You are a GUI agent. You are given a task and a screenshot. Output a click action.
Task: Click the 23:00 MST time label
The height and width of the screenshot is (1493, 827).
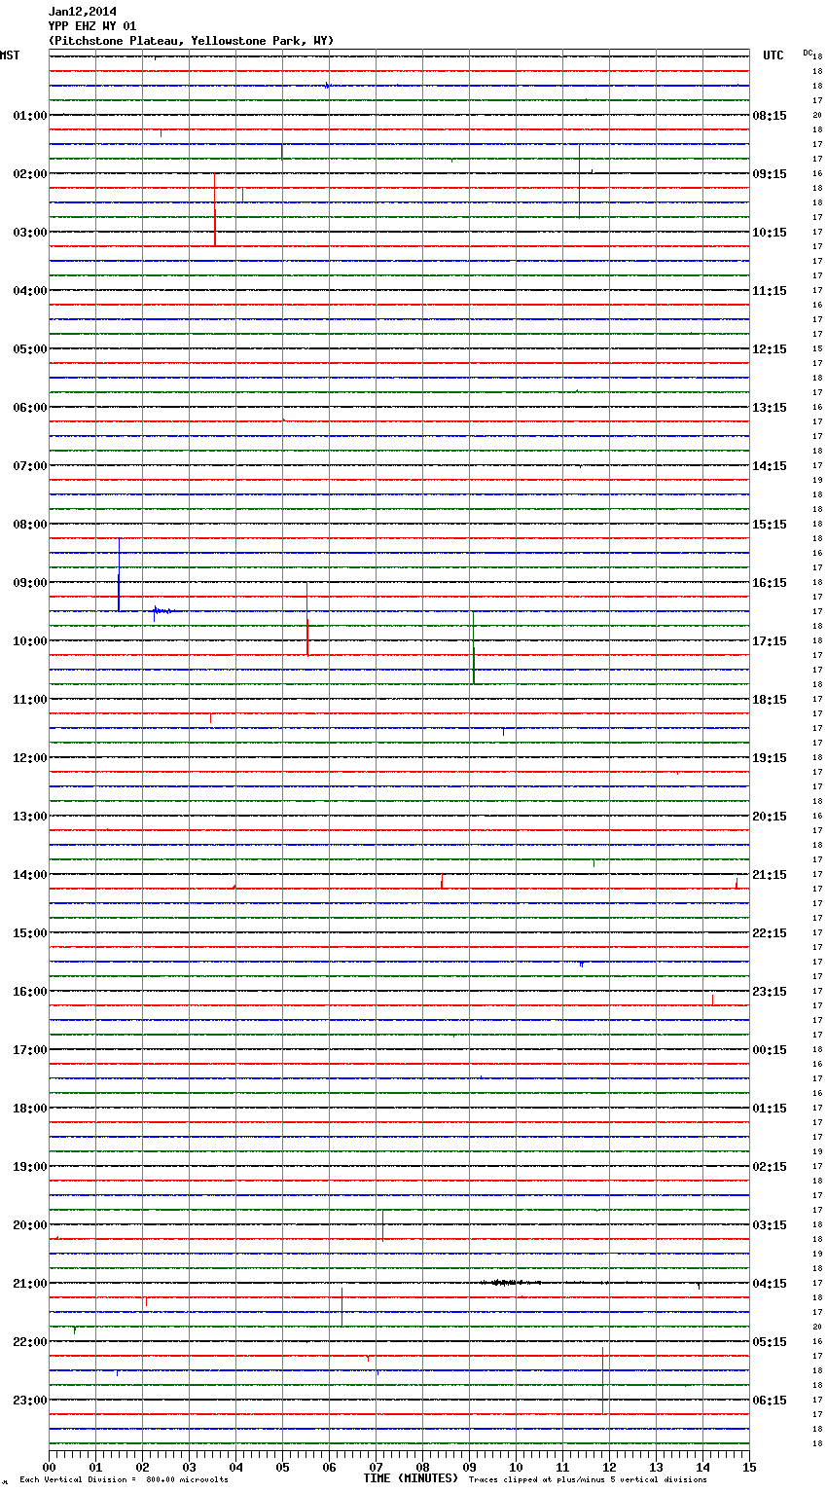(x=29, y=1401)
